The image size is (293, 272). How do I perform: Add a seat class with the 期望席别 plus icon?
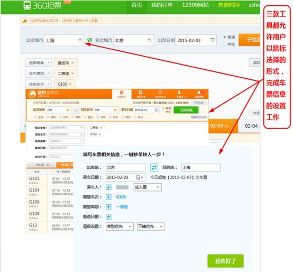pos(108,207)
